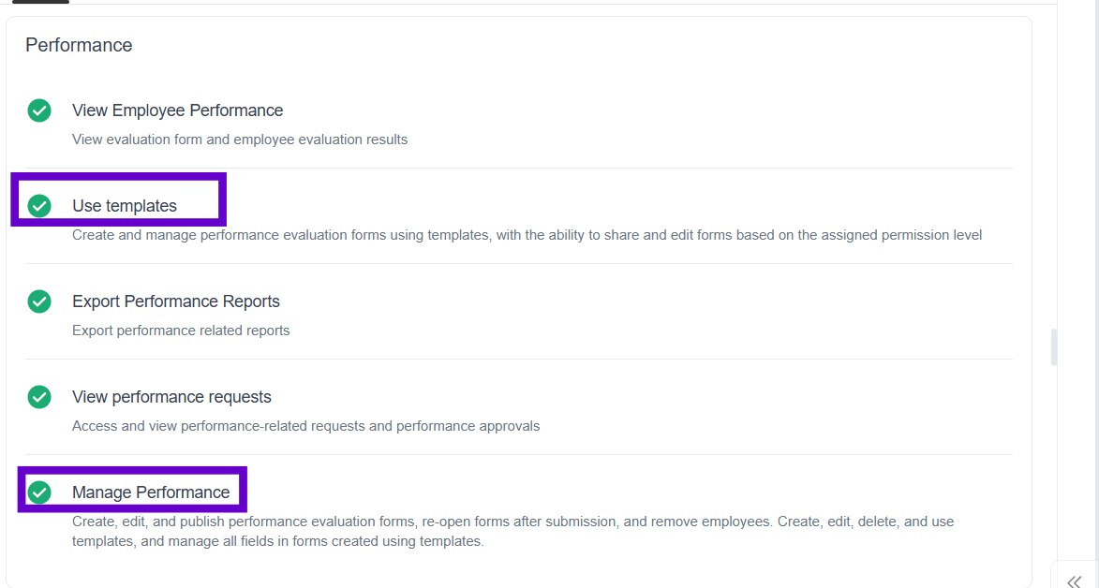The image size is (1099, 588).
Task: Disable the Use templates permission checkmark
Action: tap(39, 206)
